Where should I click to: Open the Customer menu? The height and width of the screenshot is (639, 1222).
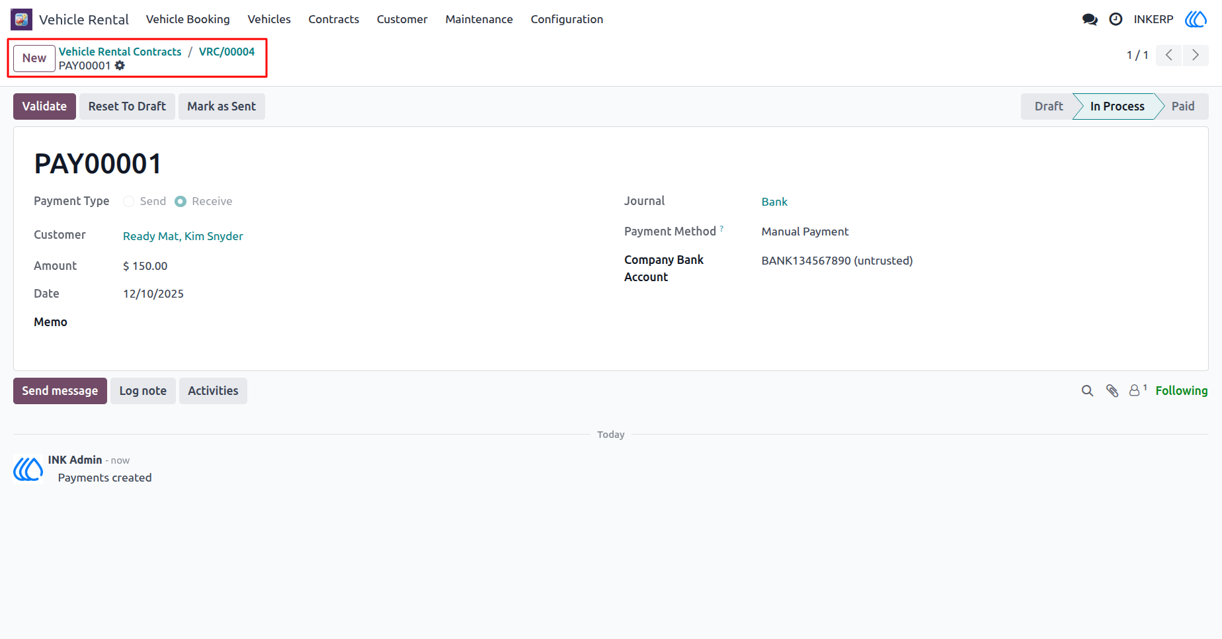pyautogui.click(x=402, y=19)
